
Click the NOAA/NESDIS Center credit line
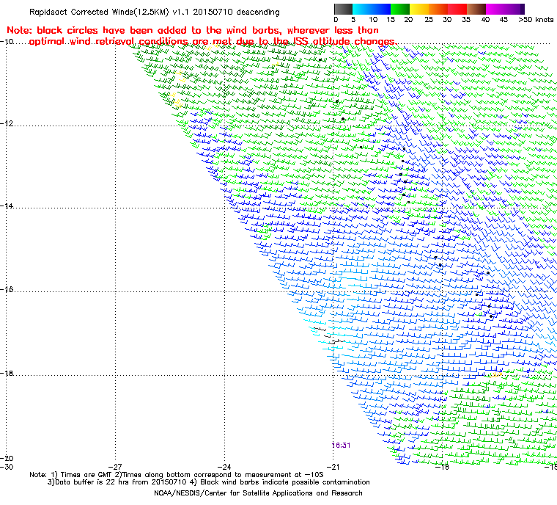point(258,493)
